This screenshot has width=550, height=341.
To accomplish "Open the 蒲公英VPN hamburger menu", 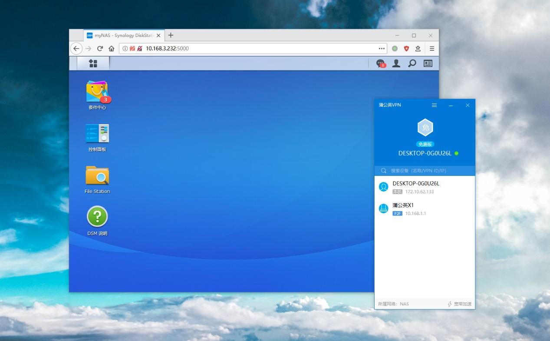I will click(x=435, y=105).
